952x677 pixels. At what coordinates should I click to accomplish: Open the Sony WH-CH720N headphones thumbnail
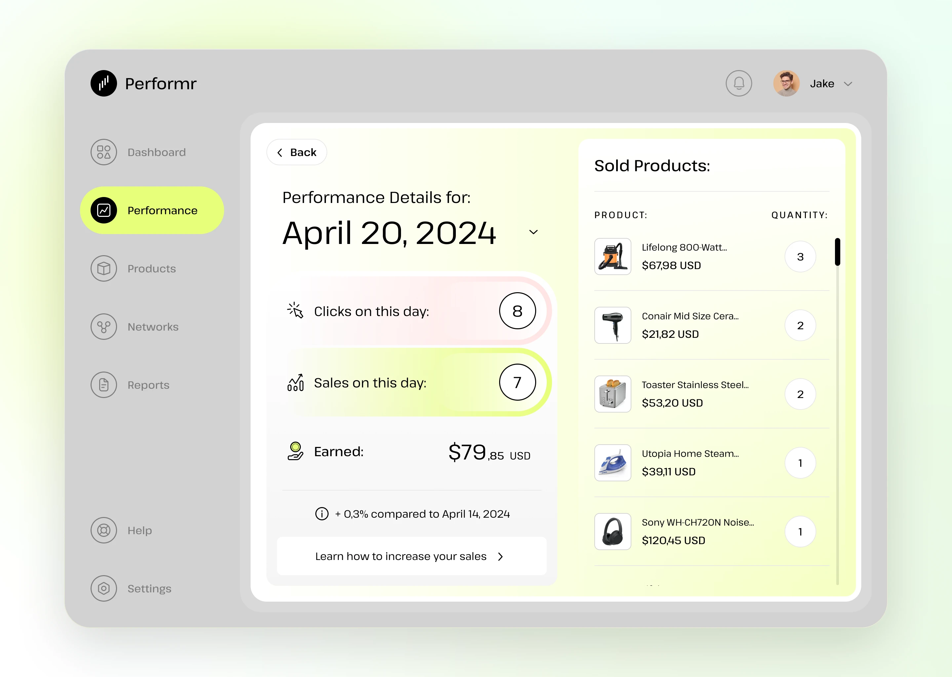tap(612, 532)
